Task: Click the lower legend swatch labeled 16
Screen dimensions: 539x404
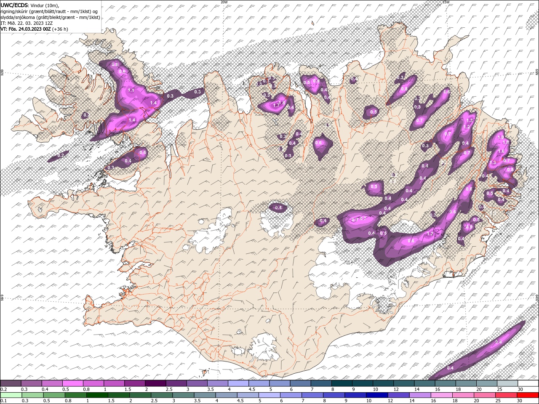Action: tap(441, 395)
